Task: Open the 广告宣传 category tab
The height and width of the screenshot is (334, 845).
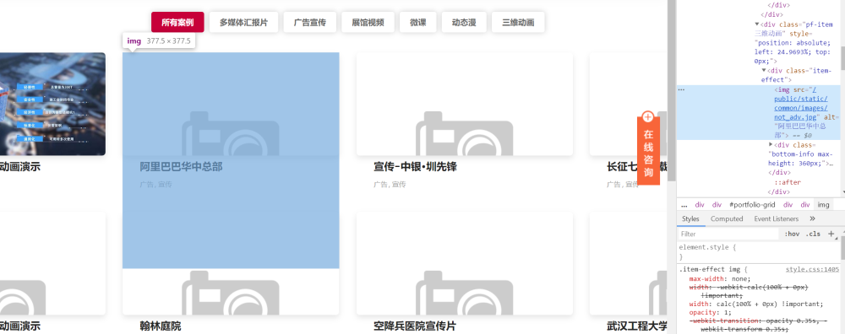Action: pos(310,22)
